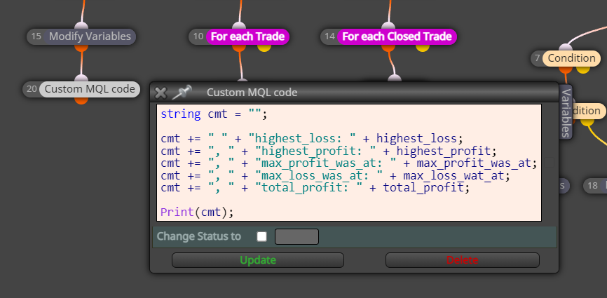Click the Custom MQL code dialog title
Image resolution: width=607 pixels, height=298 pixels.
point(252,93)
